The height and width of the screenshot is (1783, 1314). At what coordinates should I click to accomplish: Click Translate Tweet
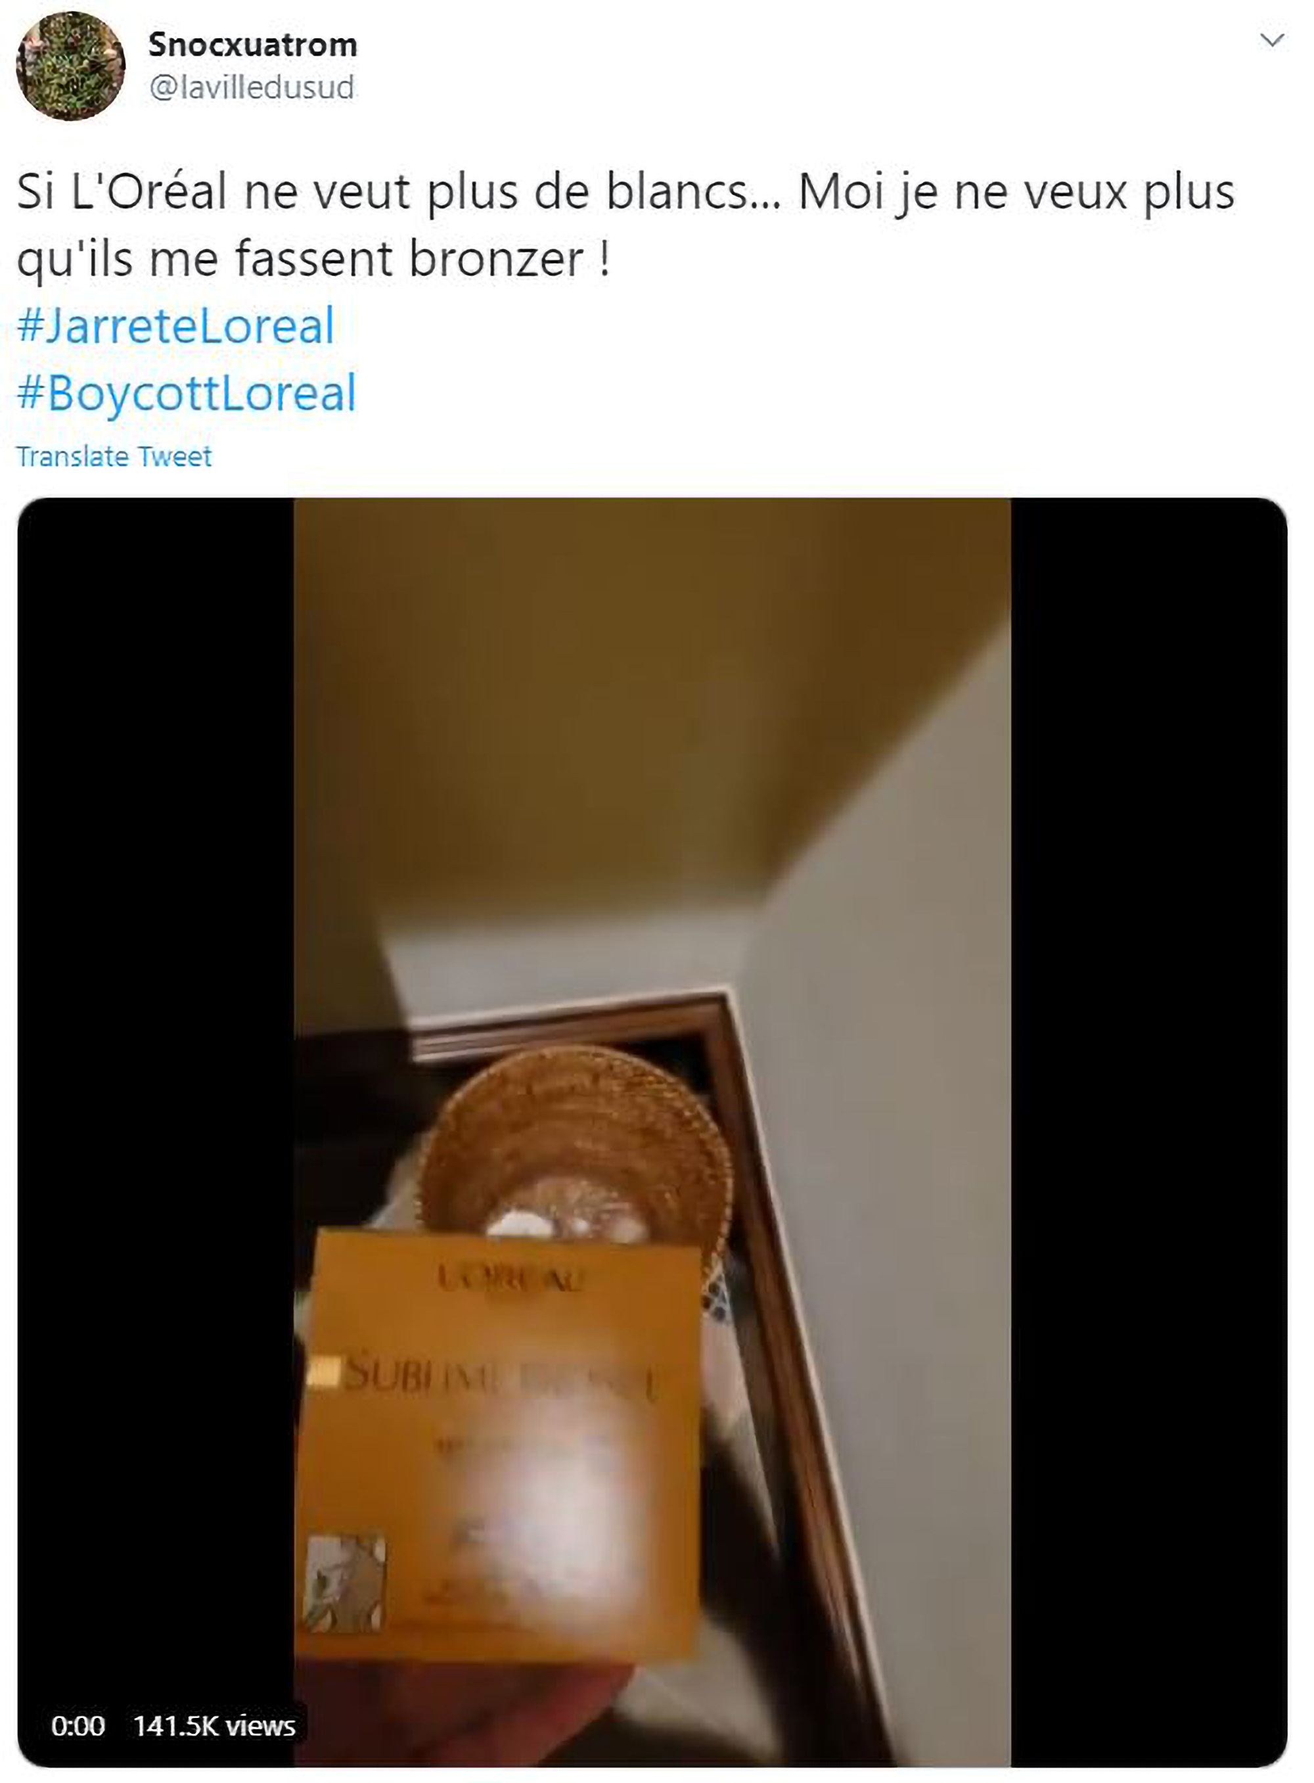coord(114,457)
